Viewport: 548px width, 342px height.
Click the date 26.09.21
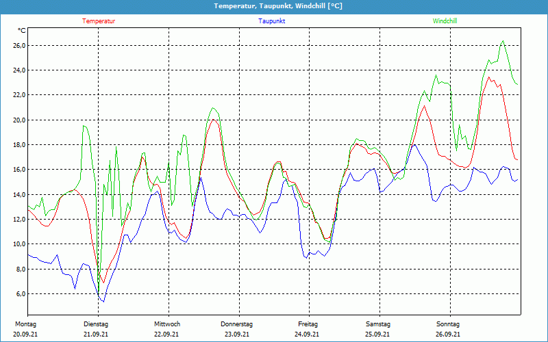pos(448,334)
